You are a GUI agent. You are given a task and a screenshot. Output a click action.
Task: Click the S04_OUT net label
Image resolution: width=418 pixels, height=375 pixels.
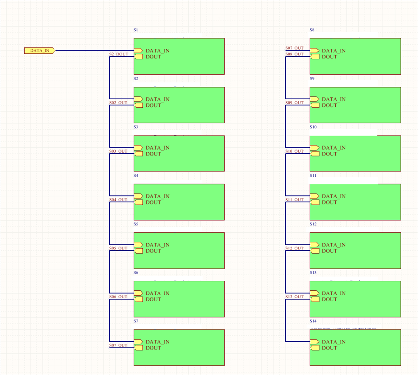point(118,200)
